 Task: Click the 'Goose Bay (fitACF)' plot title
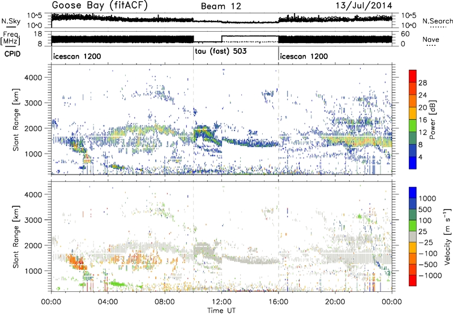[100, 6]
